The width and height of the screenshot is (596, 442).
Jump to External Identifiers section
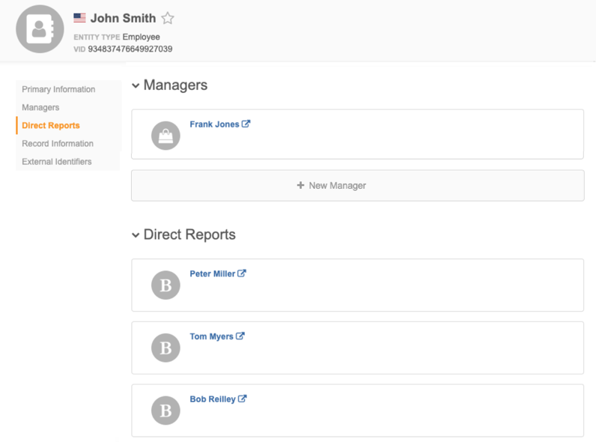pyautogui.click(x=57, y=161)
